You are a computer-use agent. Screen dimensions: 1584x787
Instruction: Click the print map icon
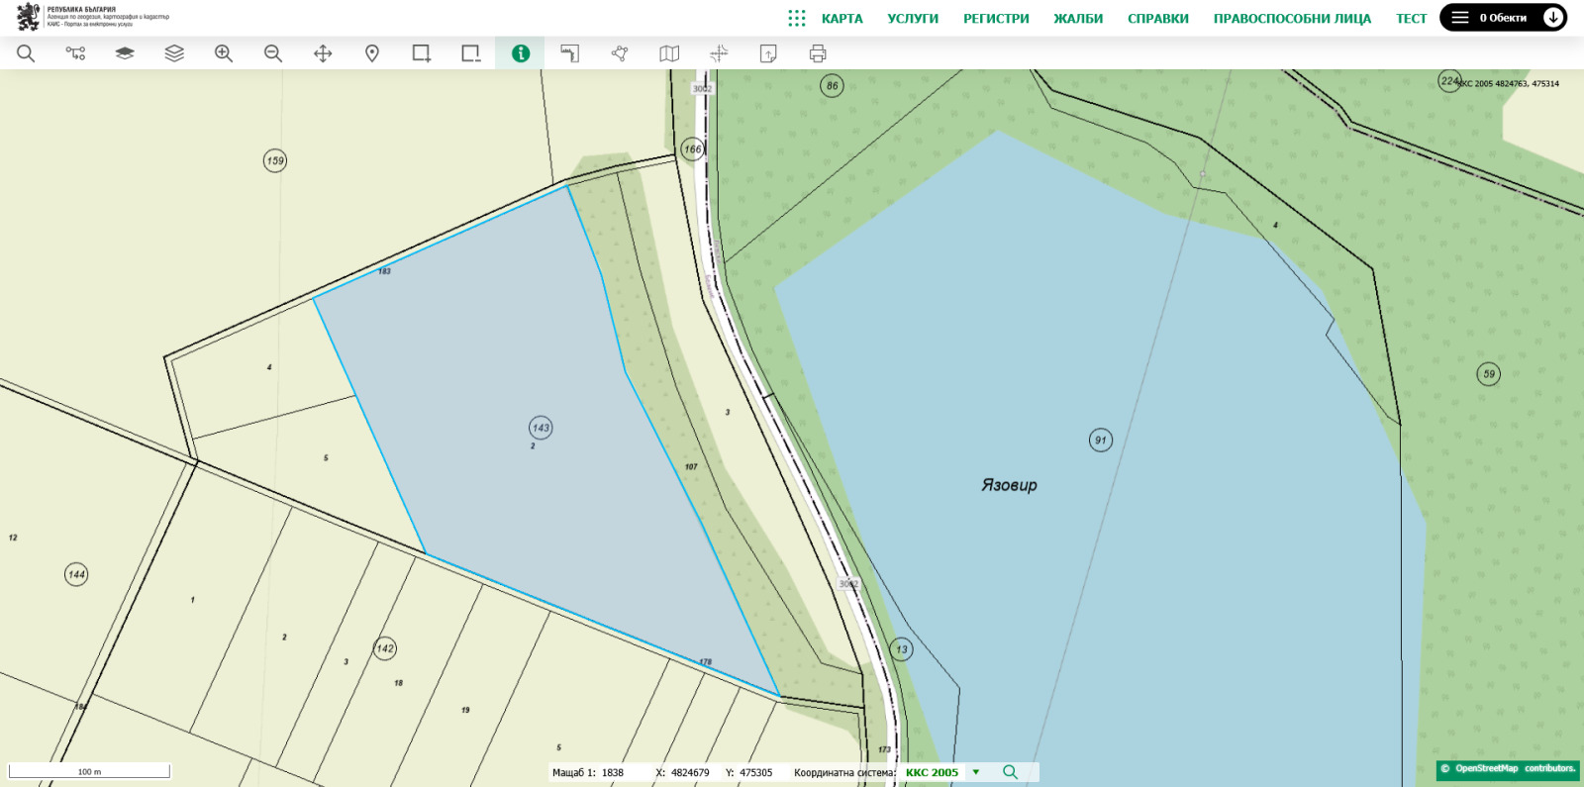point(818,53)
